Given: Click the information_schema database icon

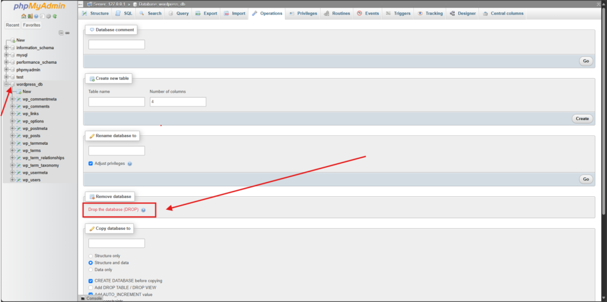Looking at the screenshot, I should (13, 48).
